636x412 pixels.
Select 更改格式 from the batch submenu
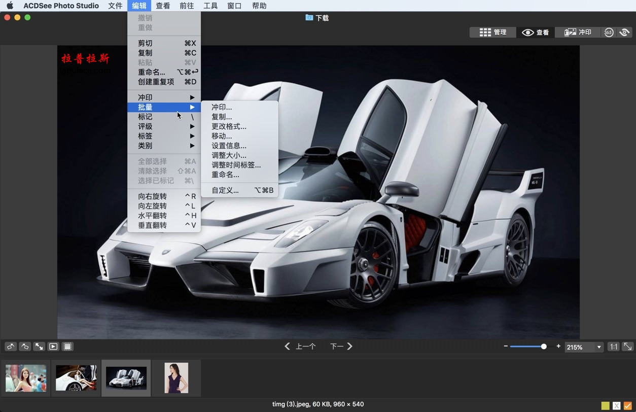[229, 126]
